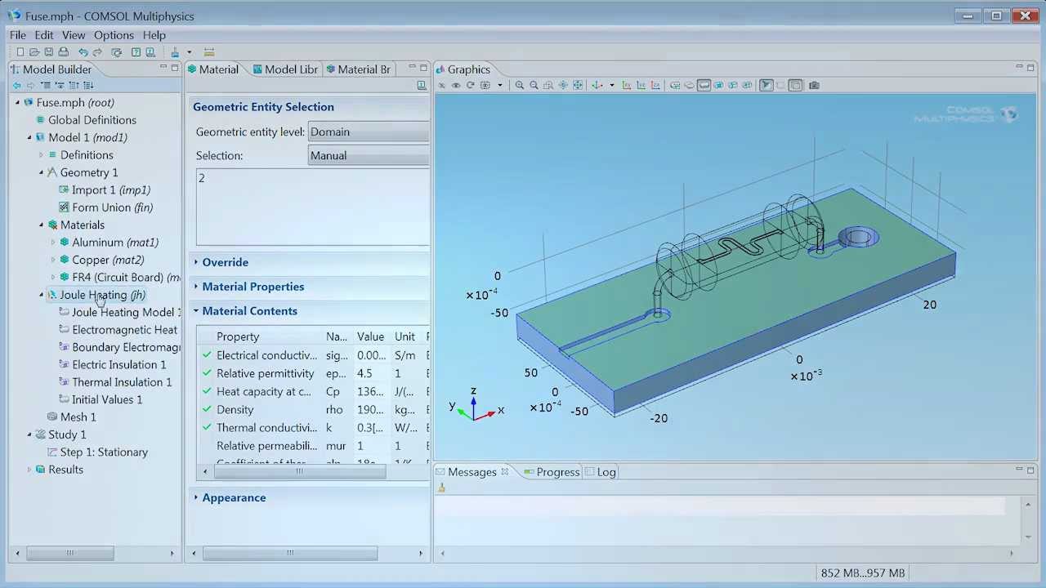The width and height of the screenshot is (1046, 588).
Task: Click the clear messages broom icon
Action: pyautogui.click(x=441, y=488)
